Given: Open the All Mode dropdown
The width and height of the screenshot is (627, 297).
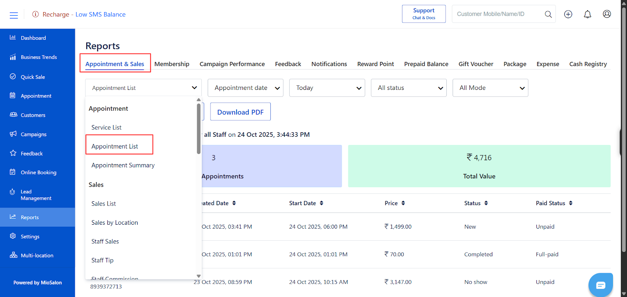Looking at the screenshot, I should 490,88.
